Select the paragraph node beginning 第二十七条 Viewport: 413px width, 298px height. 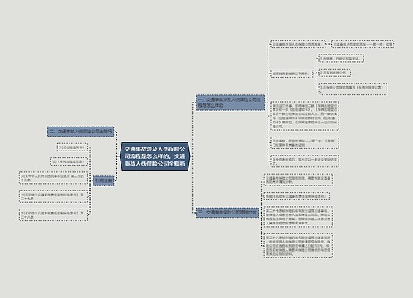point(298,217)
